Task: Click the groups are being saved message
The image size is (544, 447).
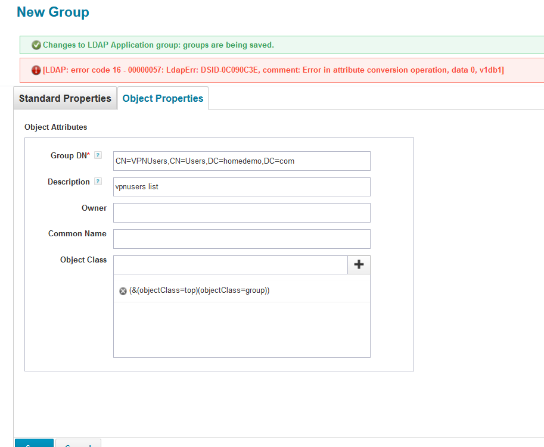Action: click(158, 45)
